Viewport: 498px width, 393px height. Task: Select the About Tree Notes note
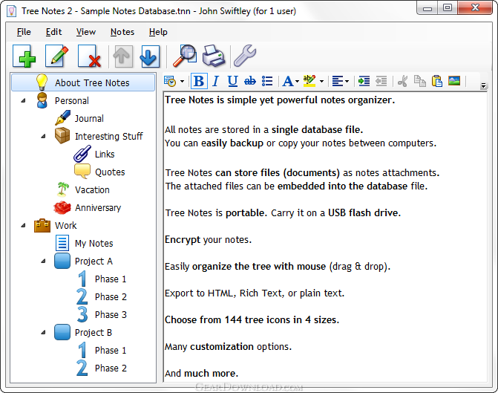tap(83, 82)
